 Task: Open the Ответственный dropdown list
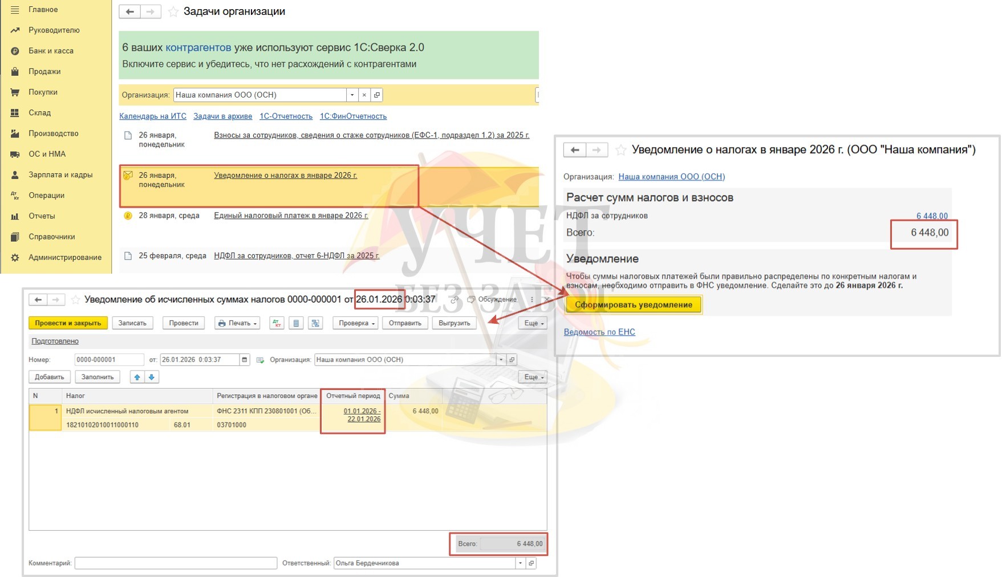coord(520,563)
